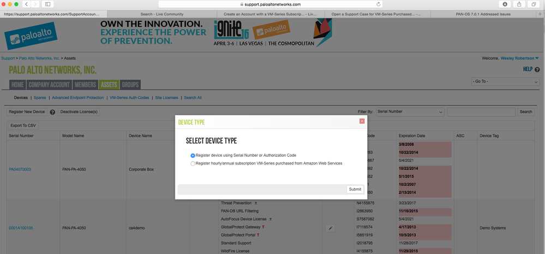Open the HELP question mark icon

537,69
